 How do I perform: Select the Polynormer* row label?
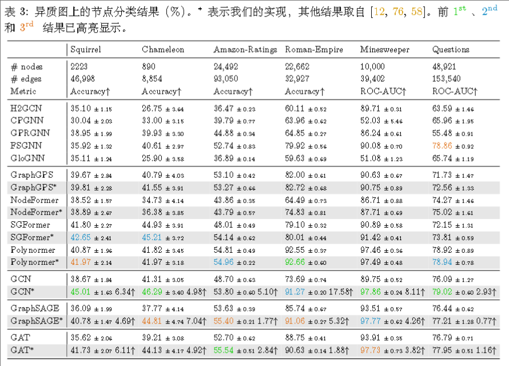click(35, 261)
